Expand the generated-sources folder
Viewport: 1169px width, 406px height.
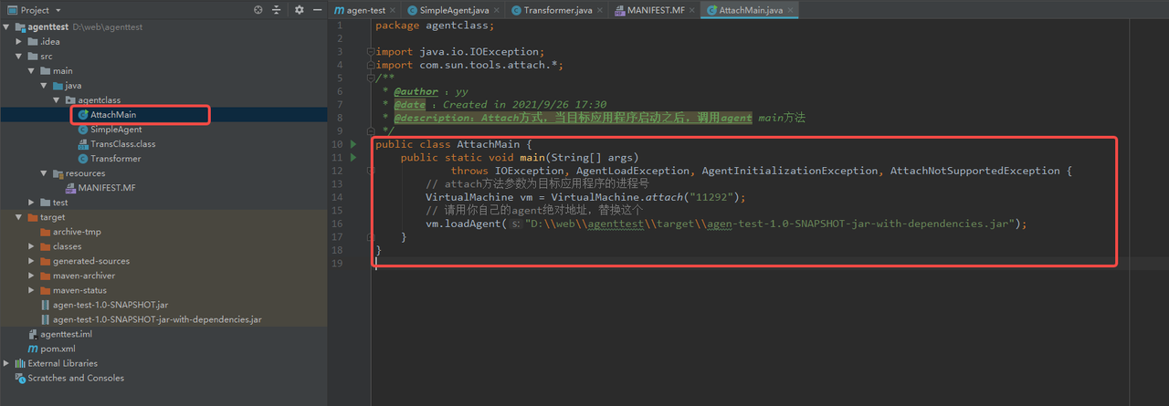point(32,261)
